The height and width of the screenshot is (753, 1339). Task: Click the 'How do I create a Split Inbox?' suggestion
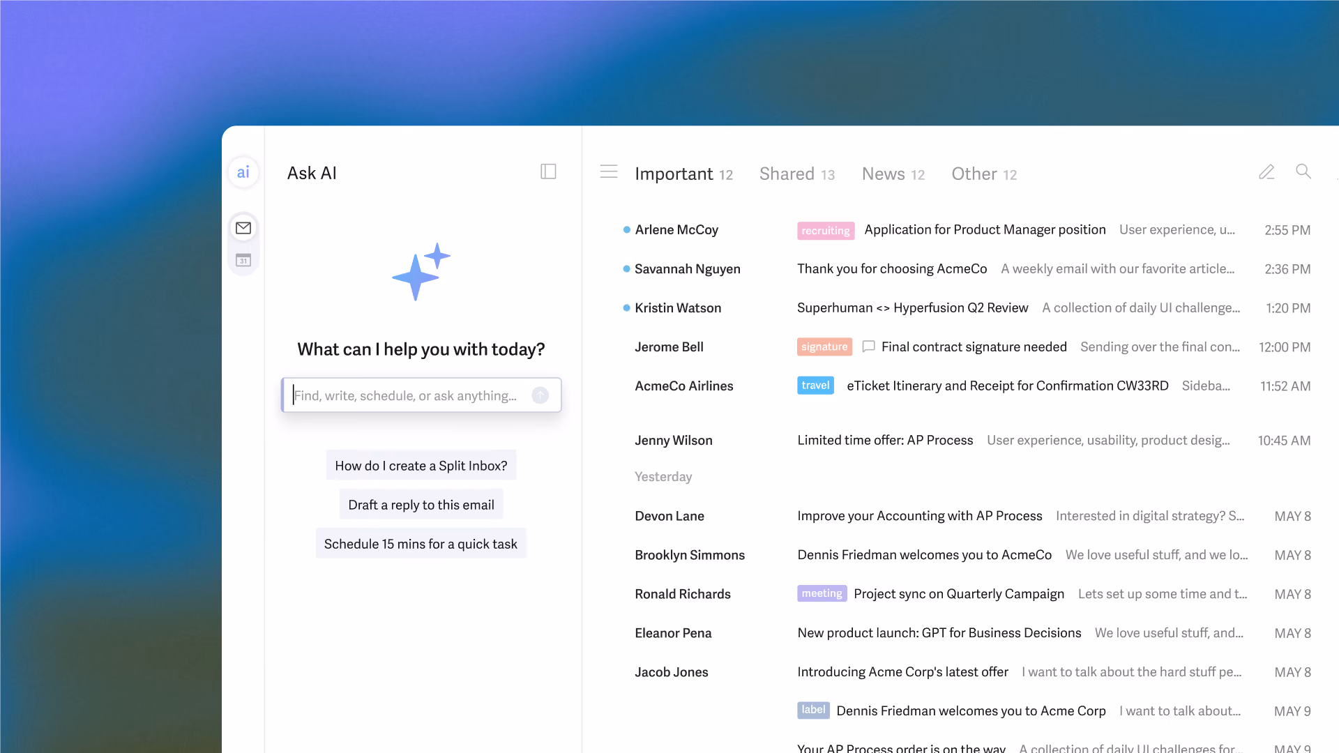(421, 465)
